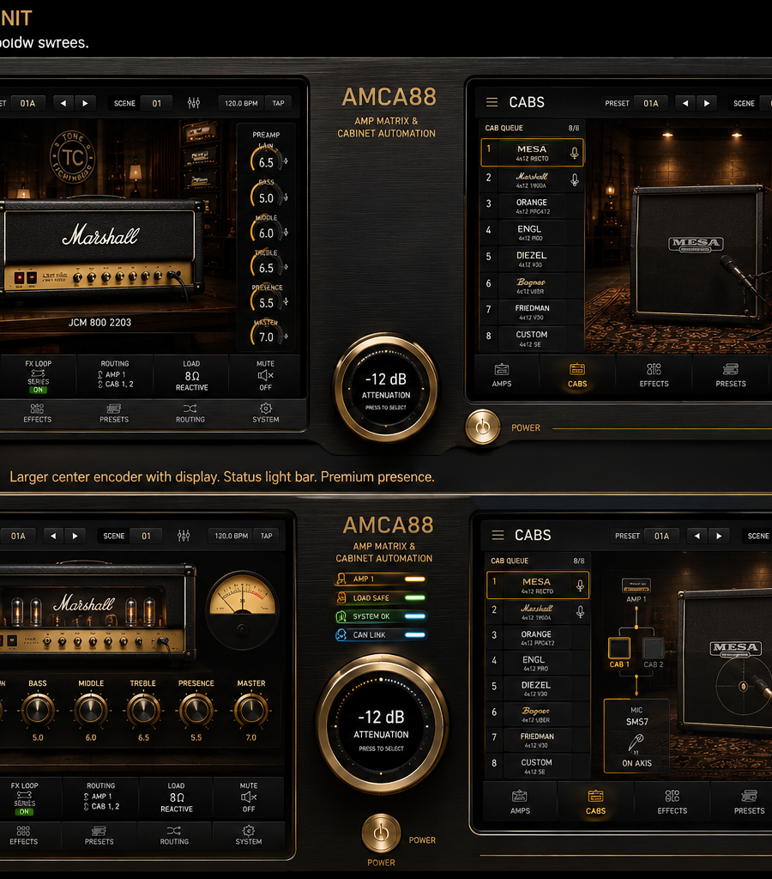The image size is (772, 879).
Task: Click the SM57 microphone ON AXIS icon
Action: [x=636, y=743]
